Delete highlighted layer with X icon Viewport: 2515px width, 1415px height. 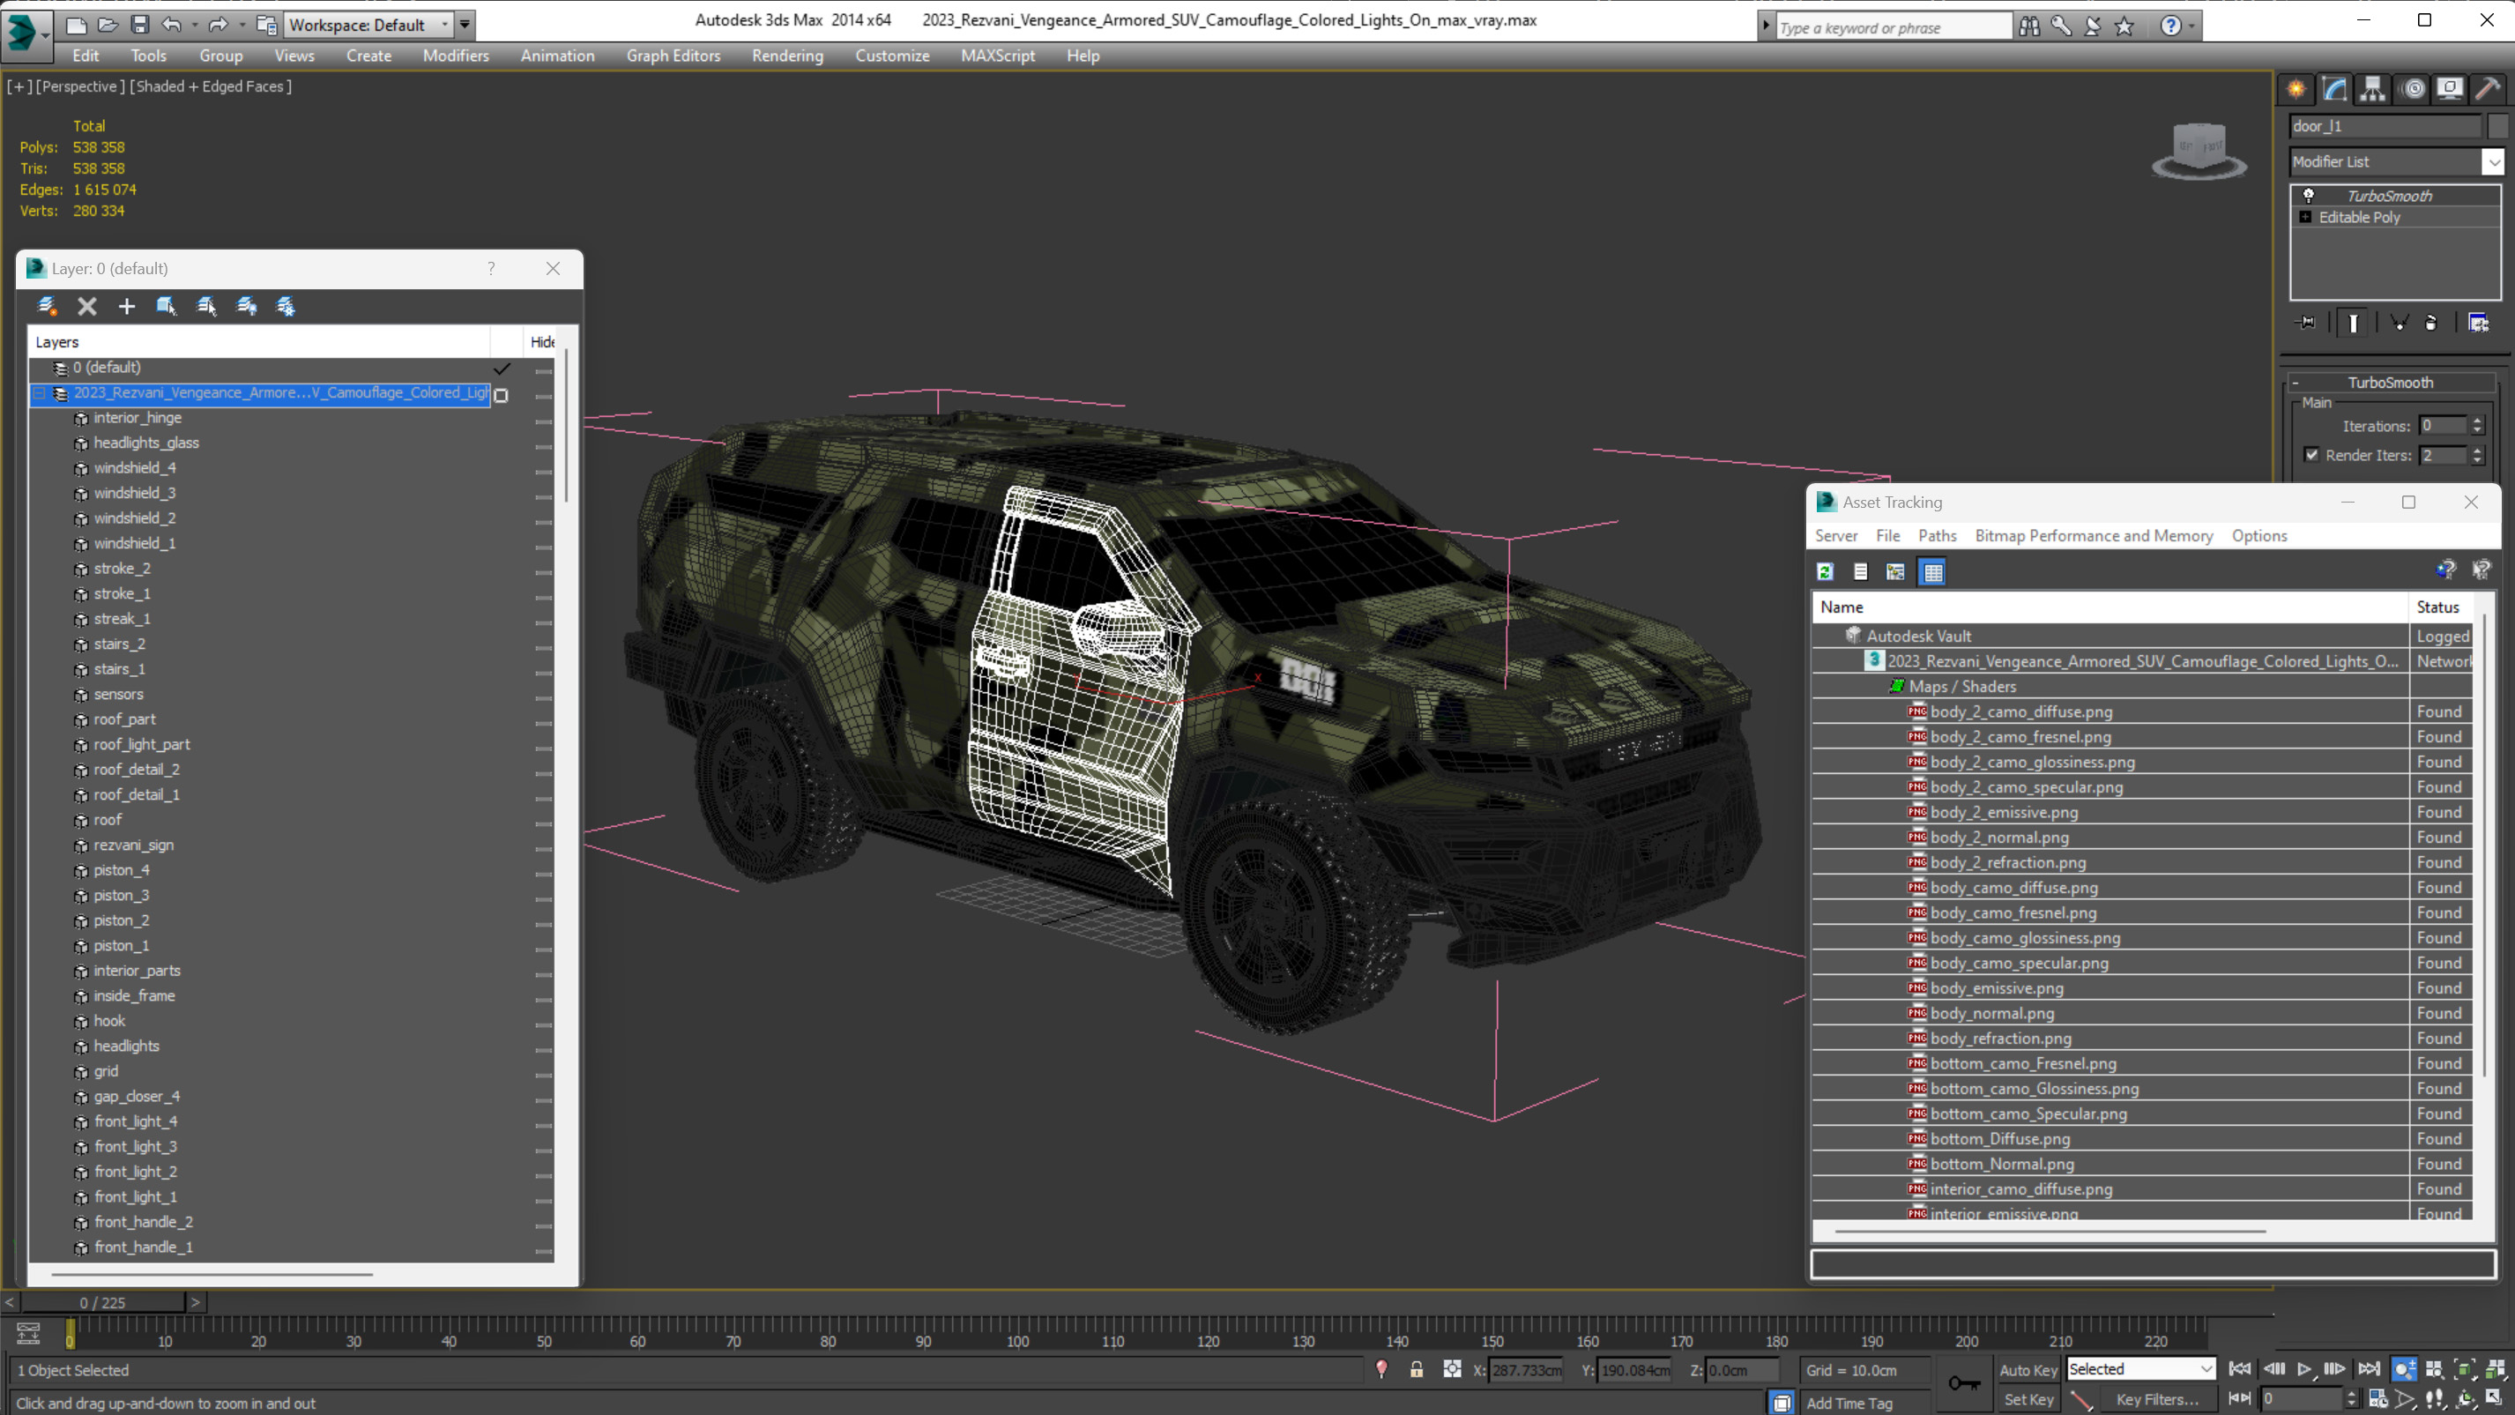(87, 307)
